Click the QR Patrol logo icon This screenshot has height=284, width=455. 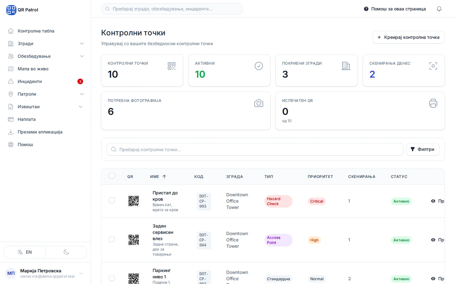point(11,10)
